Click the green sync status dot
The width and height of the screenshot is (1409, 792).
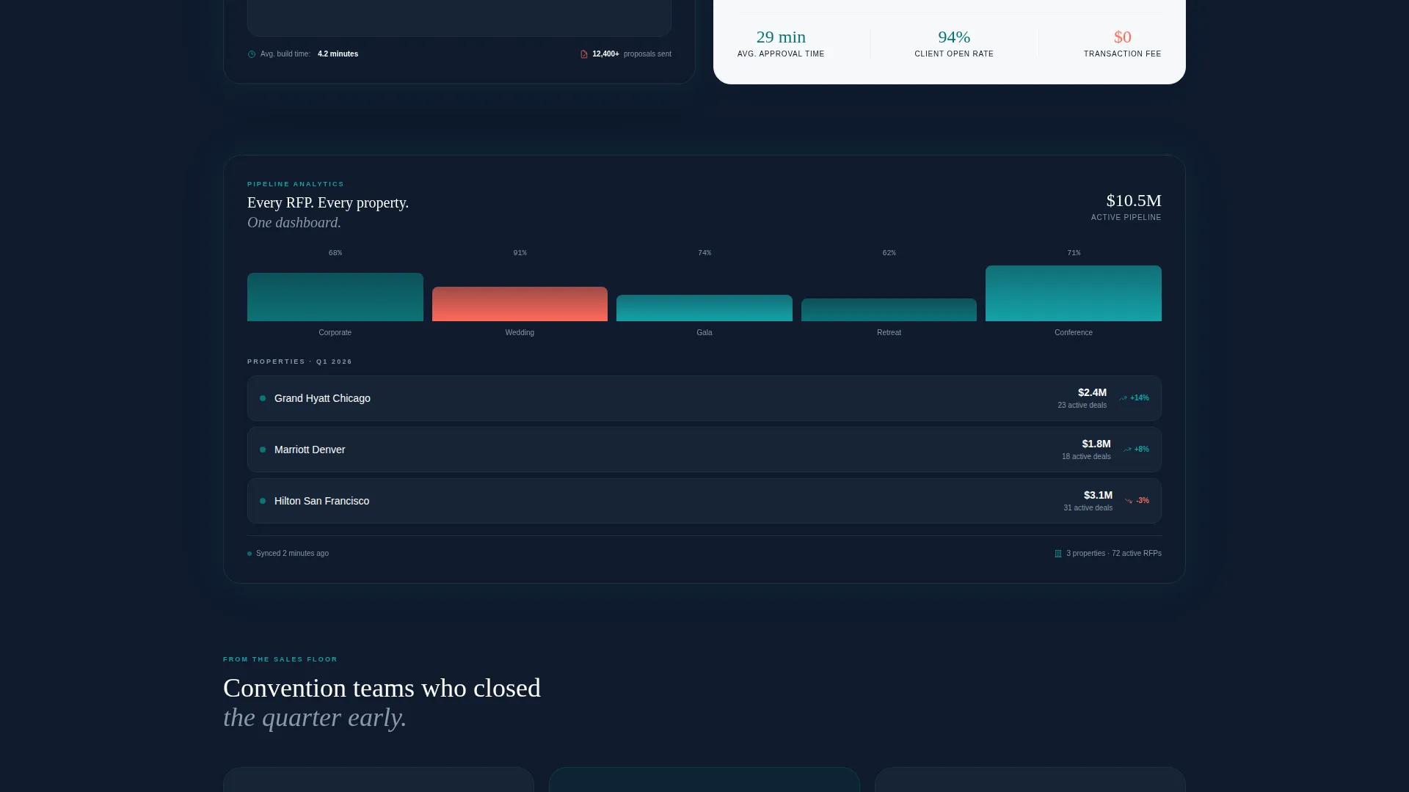pos(250,554)
